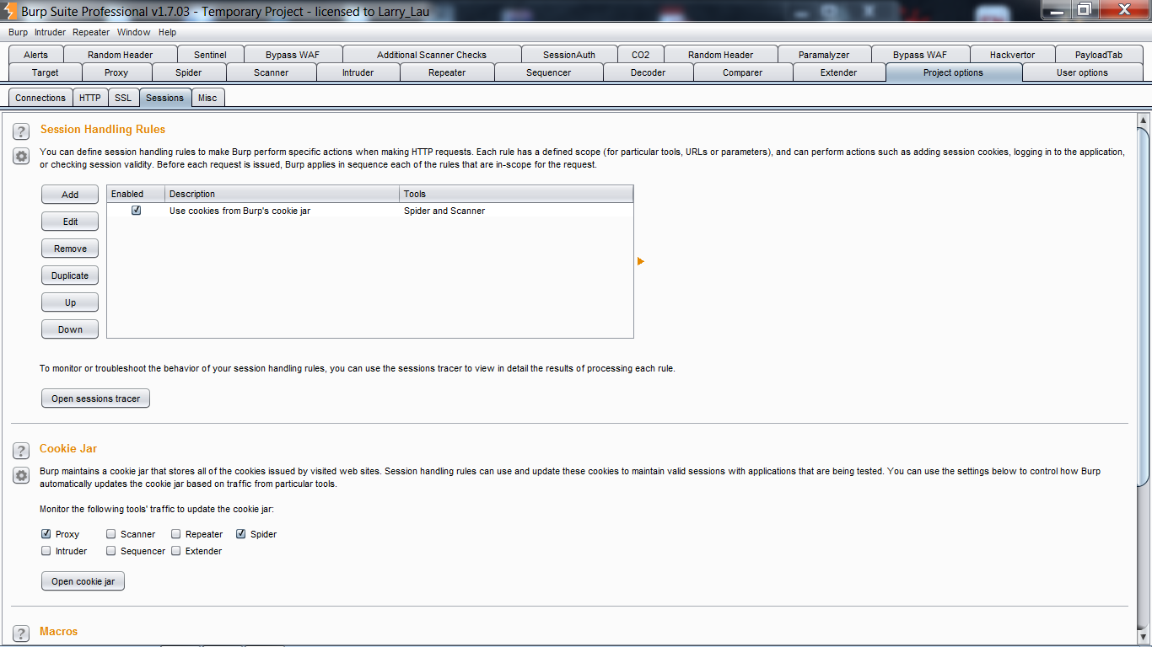Go to the User options tab

point(1082,72)
